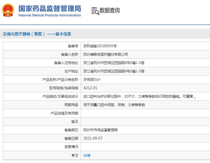Click the 变更情况 label
Image resolution: width=210 pixels, height=163 pixels.
(x=71, y=147)
